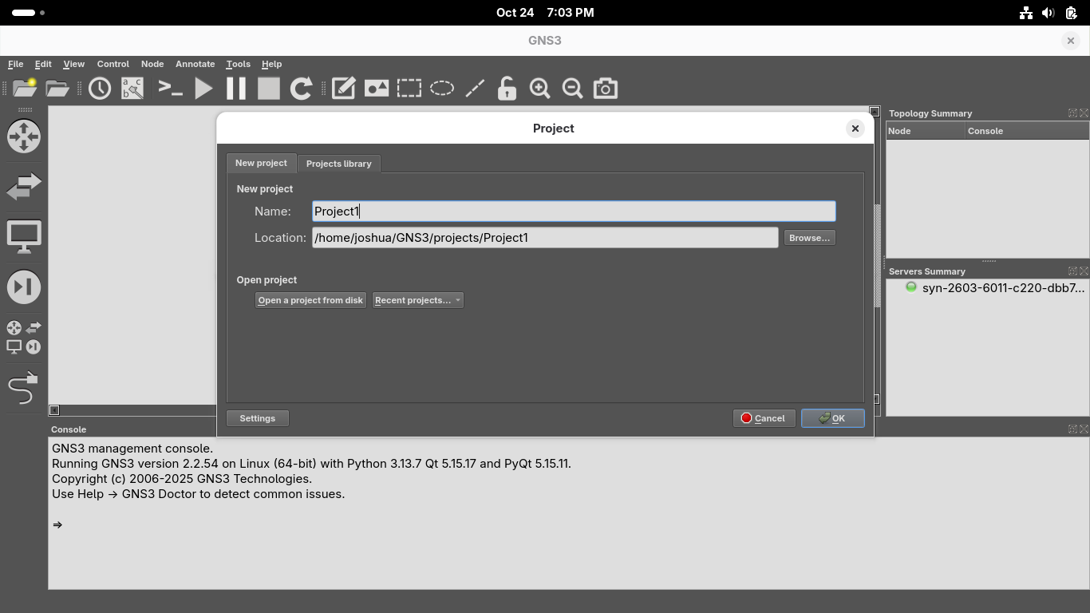Select the Add a link cable icon
Viewport: 1090px width, 613px height.
point(23,389)
